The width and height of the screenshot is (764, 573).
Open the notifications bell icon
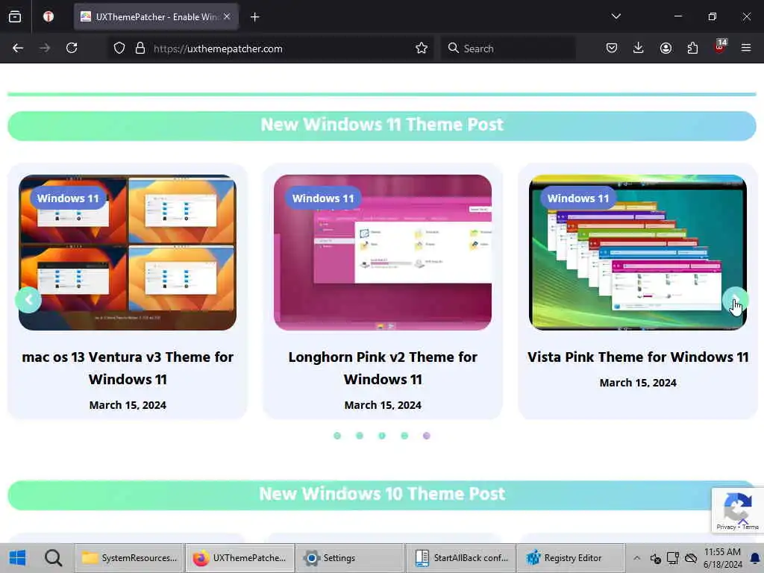(755, 558)
